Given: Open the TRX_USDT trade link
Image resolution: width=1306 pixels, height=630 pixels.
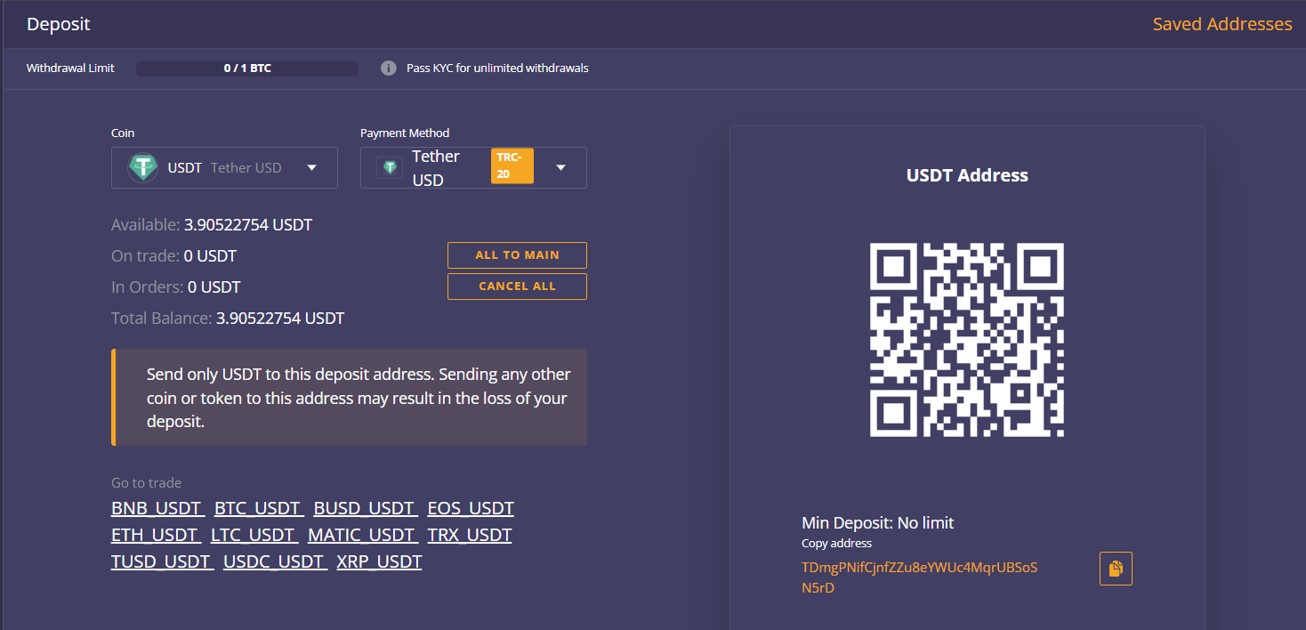Looking at the screenshot, I should [x=470, y=535].
